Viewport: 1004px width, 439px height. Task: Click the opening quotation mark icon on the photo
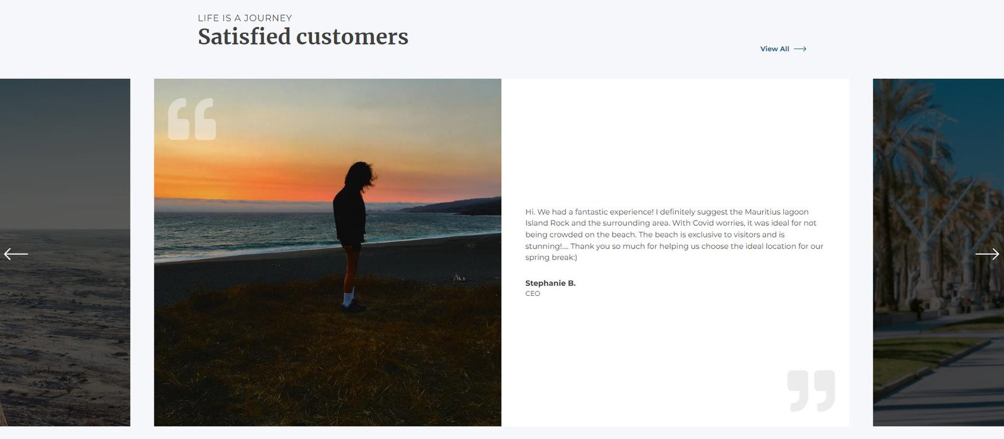pos(192,119)
